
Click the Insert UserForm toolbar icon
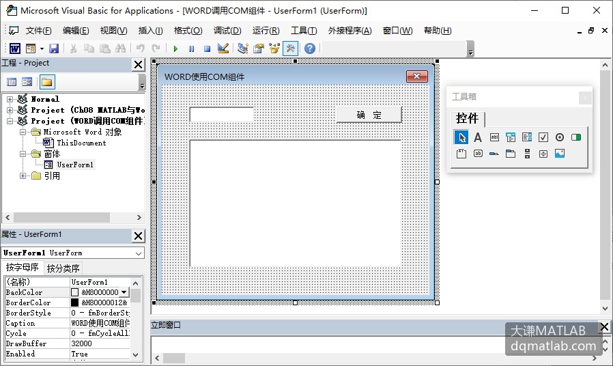pyautogui.click(x=31, y=48)
